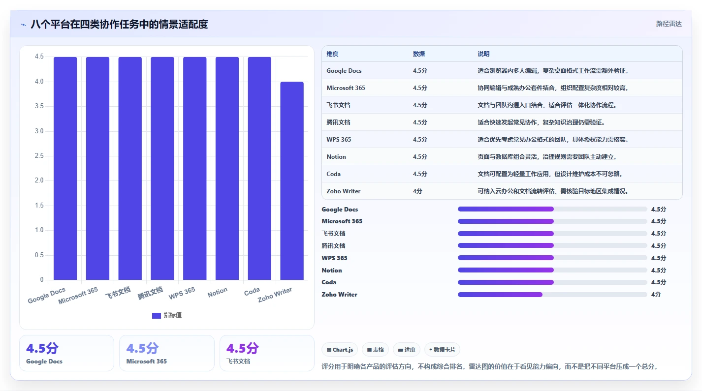Screen dimensions: 702x391
Task: Click the Zoho Writer x-axis label
Action: tap(275, 295)
